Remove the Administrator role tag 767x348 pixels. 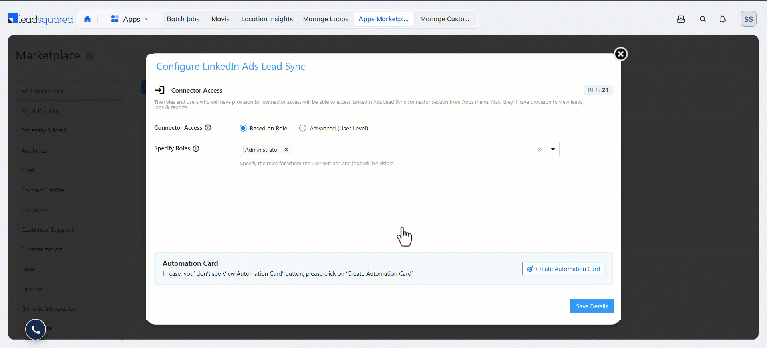tap(286, 150)
